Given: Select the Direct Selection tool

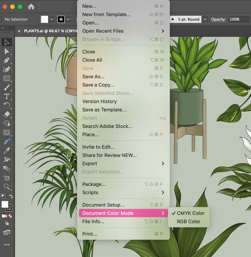Looking at the screenshot, I should (x=7, y=51).
